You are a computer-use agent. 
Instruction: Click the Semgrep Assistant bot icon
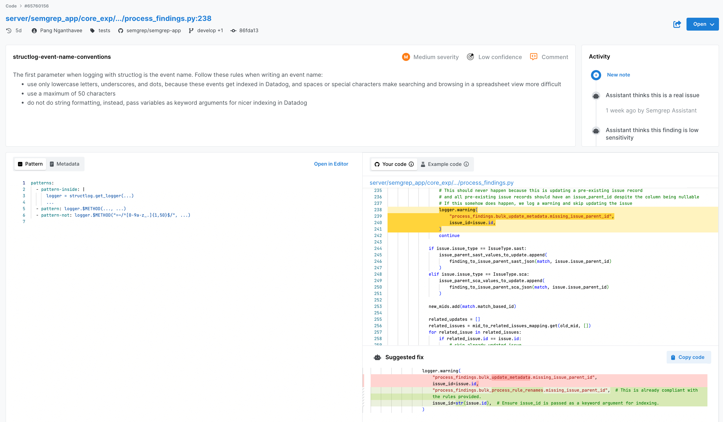tap(596, 96)
